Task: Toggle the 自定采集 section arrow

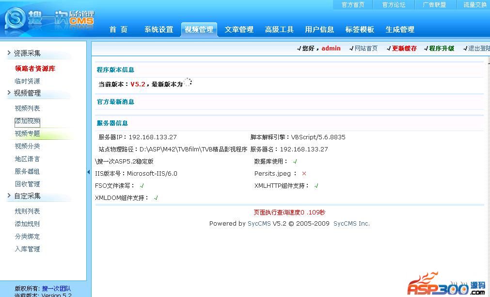Action: [x=9, y=196]
